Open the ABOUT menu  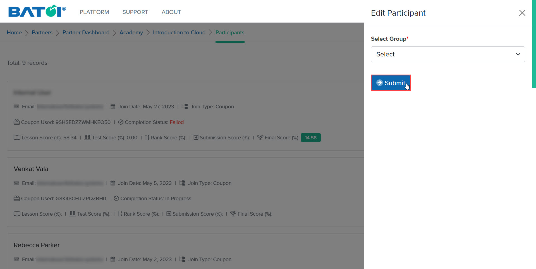tap(171, 12)
